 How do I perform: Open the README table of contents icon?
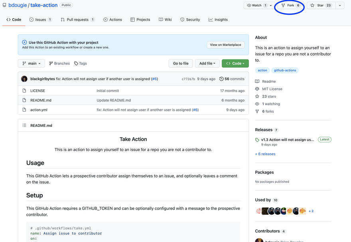24,126
